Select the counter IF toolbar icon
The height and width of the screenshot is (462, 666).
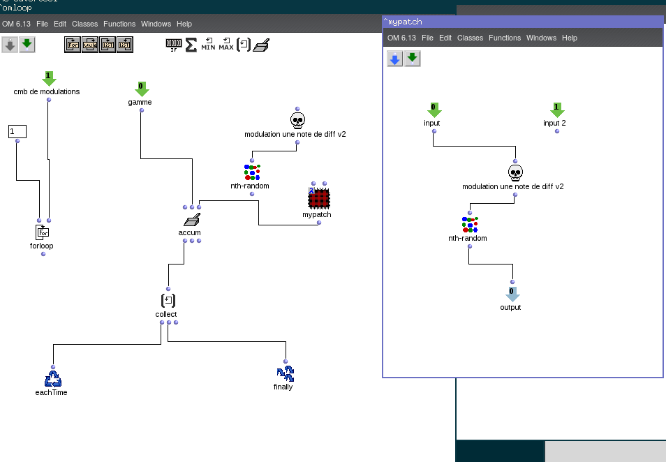(173, 45)
